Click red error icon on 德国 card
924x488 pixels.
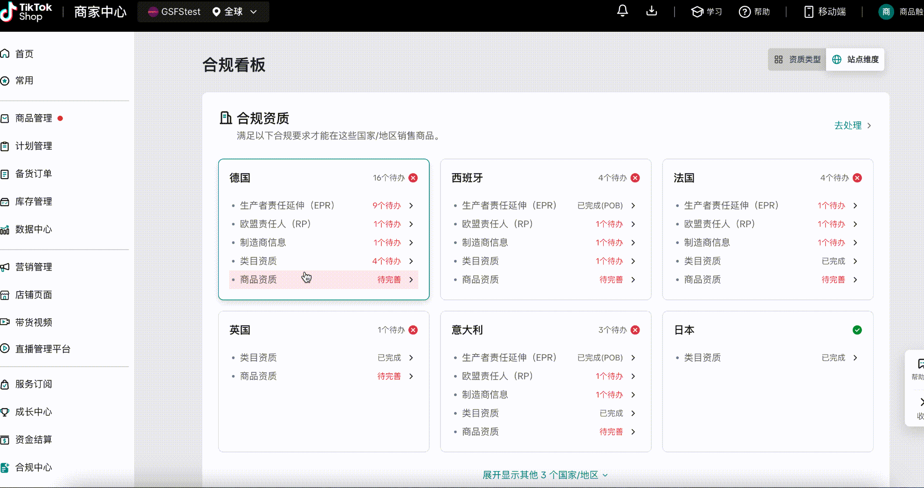(413, 178)
